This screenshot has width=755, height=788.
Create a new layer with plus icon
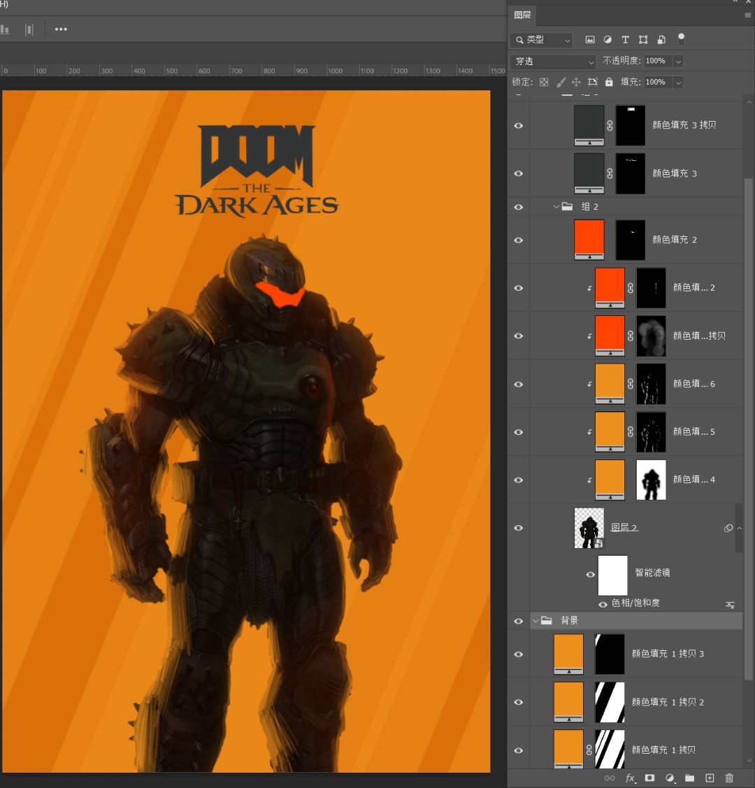(x=710, y=778)
